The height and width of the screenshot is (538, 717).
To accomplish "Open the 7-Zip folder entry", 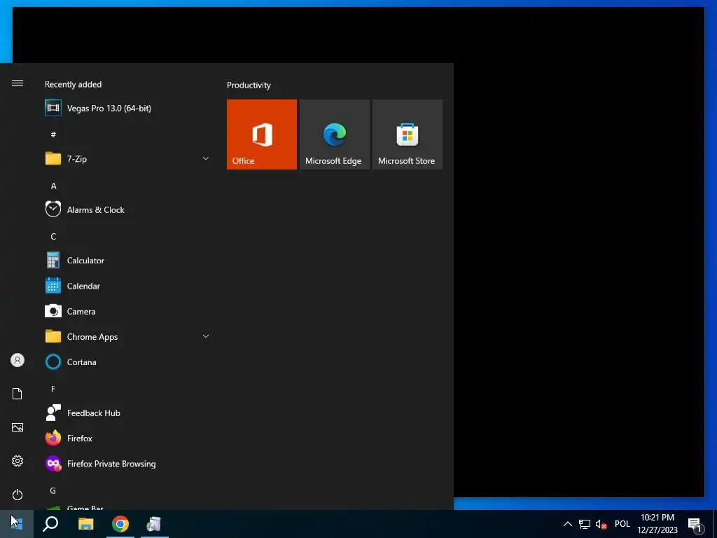I will 127,159.
